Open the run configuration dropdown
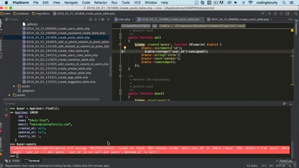 [x=263, y=14]
